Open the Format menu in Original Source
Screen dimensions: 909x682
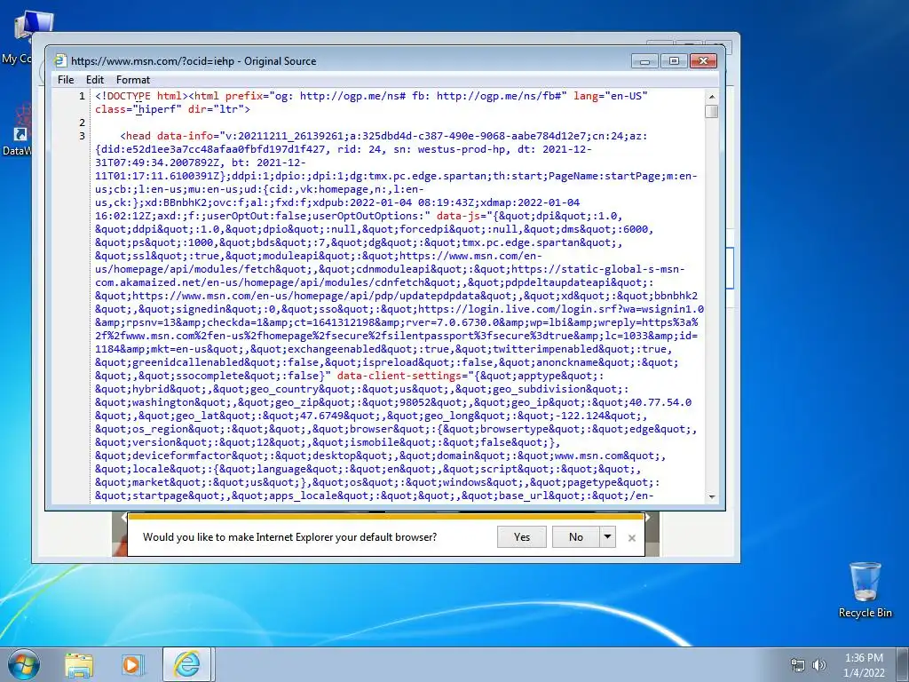(133, 79)
